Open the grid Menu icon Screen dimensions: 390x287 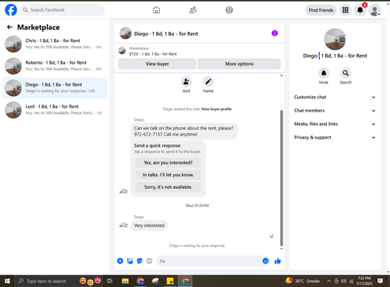[x=346, y=10]
